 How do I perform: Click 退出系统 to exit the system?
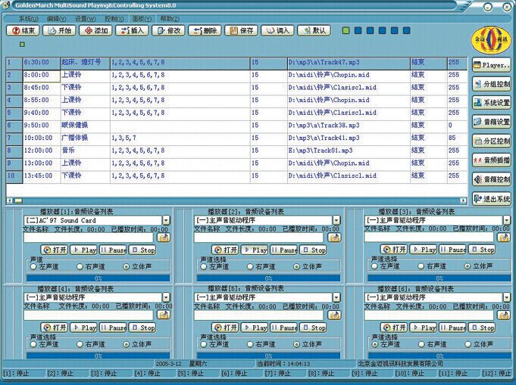click(491, 199)
